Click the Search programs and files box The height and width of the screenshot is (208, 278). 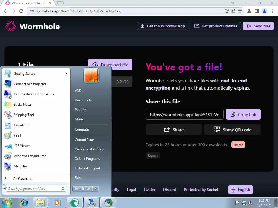pyautogui.click(x=36, y=189)
